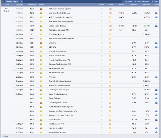Toggle alert bell for Revised Nonfarm Productivity q/q
The image size is (161, 138).
102,111
